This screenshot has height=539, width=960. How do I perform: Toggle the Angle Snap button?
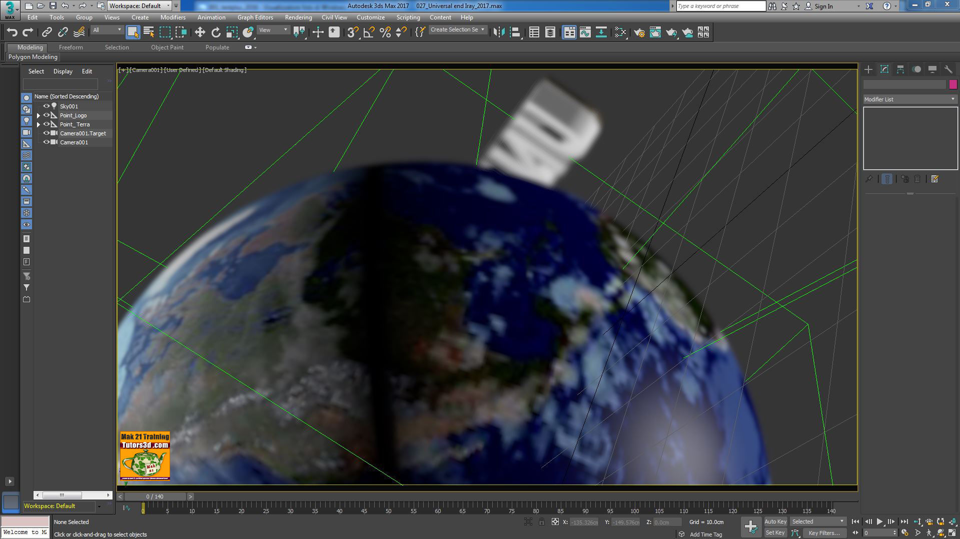click(x=369, y=32)
